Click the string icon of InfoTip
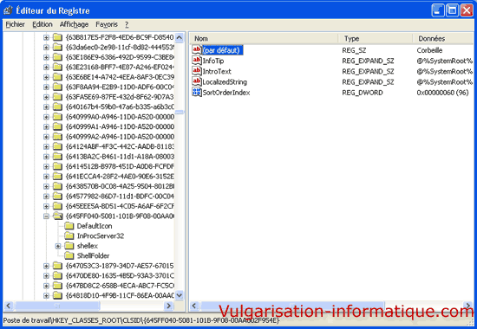The image size is (477, 329). (x=197, y=61)
